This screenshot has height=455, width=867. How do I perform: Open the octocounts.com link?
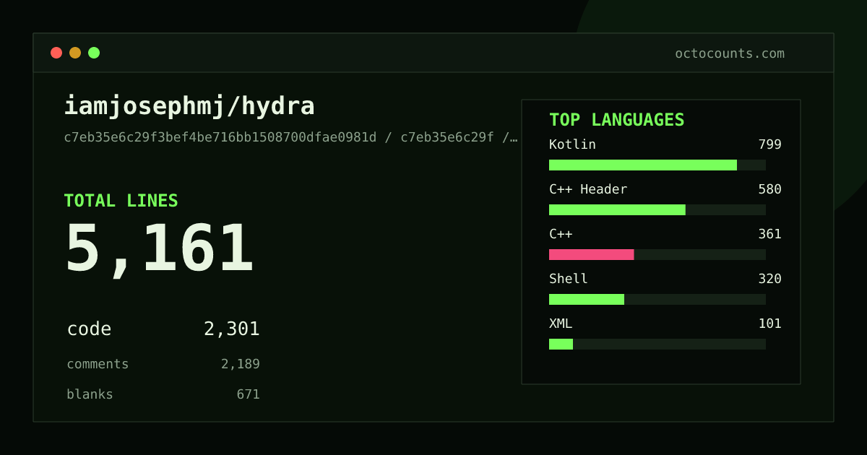click(730, 53)
